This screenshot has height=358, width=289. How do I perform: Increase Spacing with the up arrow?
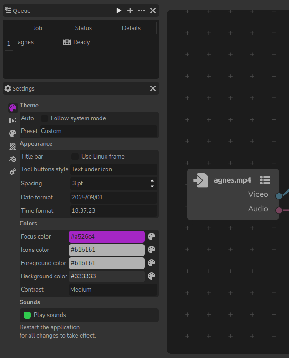[152, 181]
